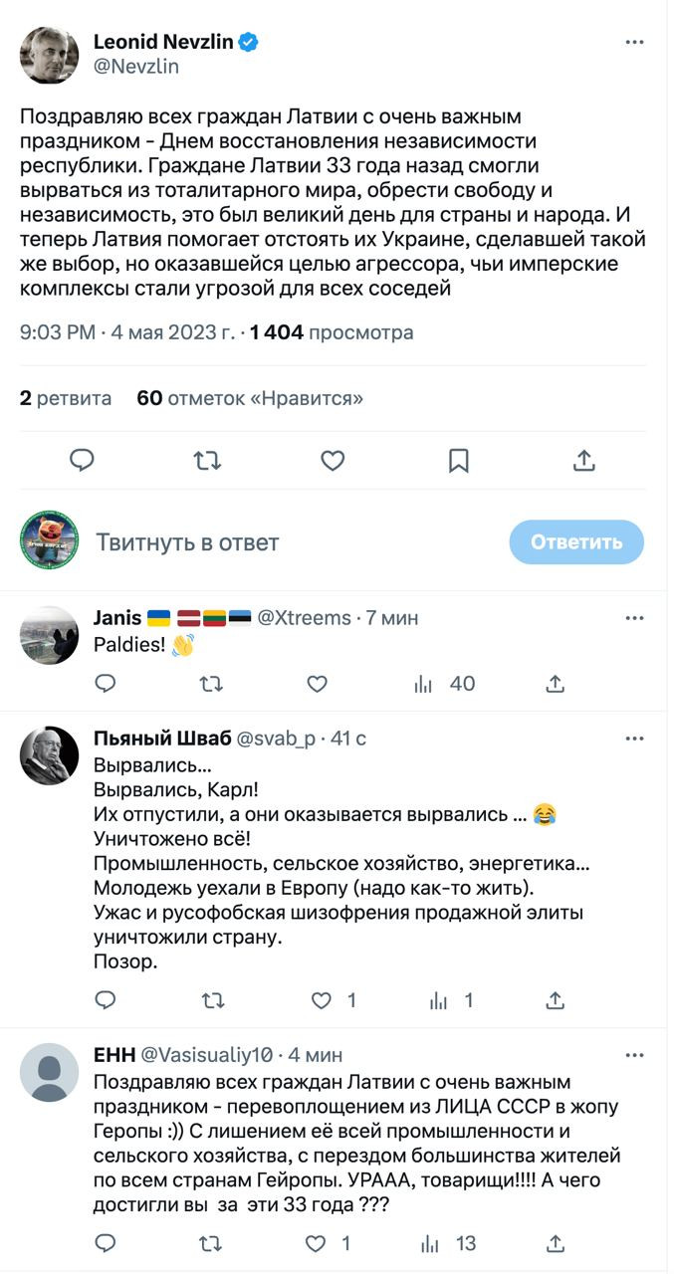Screen dimensions: 674x1274
Task: Type in the Твитнуть в ответ field
Action: 289,542
